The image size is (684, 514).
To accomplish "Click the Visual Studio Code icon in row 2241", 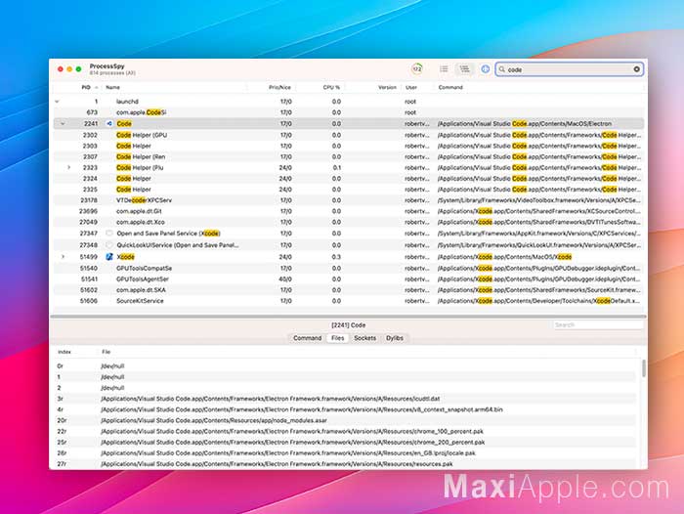I will coord(109,123).
